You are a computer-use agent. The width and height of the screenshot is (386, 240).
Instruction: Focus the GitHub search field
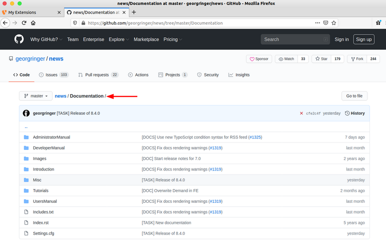(x=294, y=39)
